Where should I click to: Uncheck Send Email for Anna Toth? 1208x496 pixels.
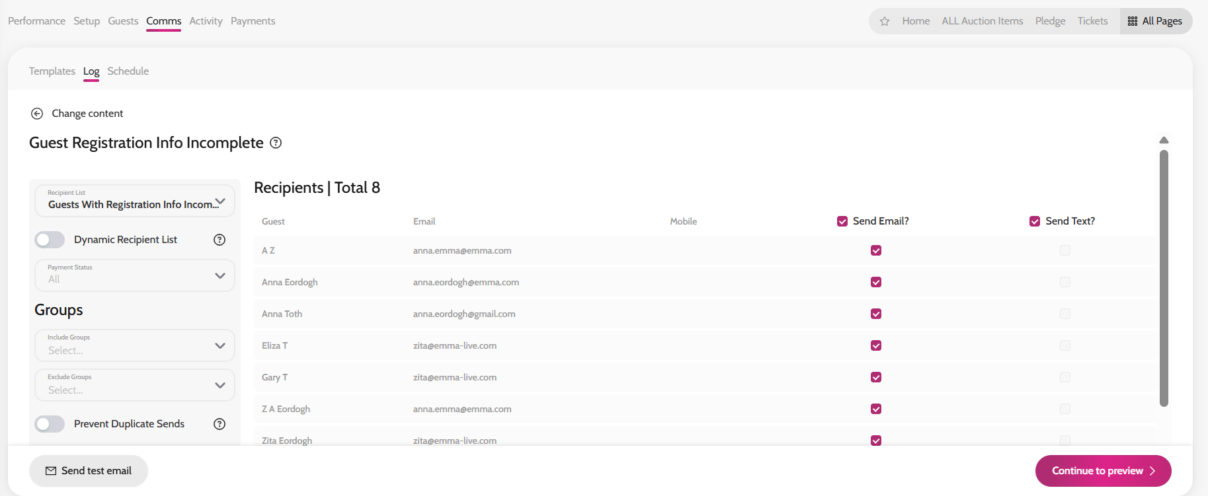(x=876, y=314)
